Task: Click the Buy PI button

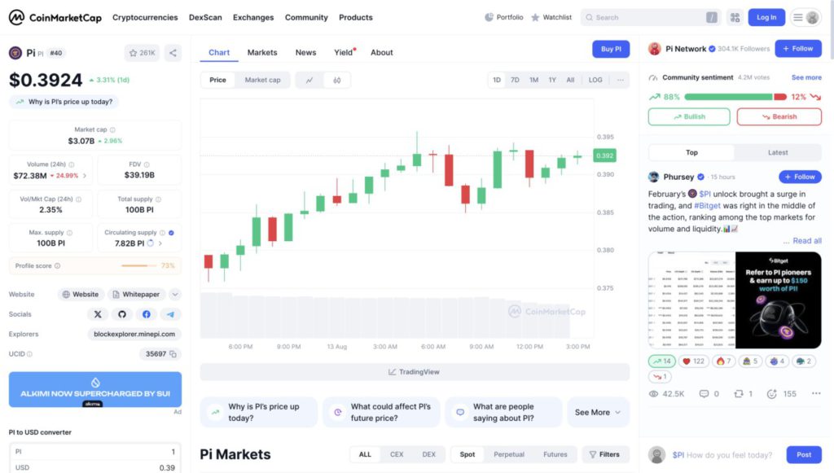Action: (611, 49)
